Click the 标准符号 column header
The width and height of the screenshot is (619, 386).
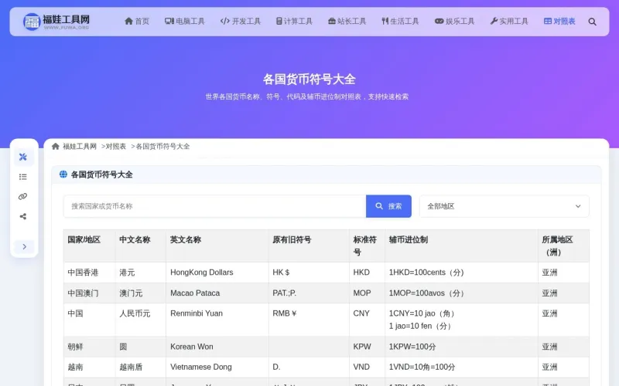(367, 245)
